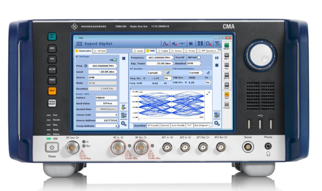
Task: Open the Standard DMR dropdown
Action: coord(194,63)
